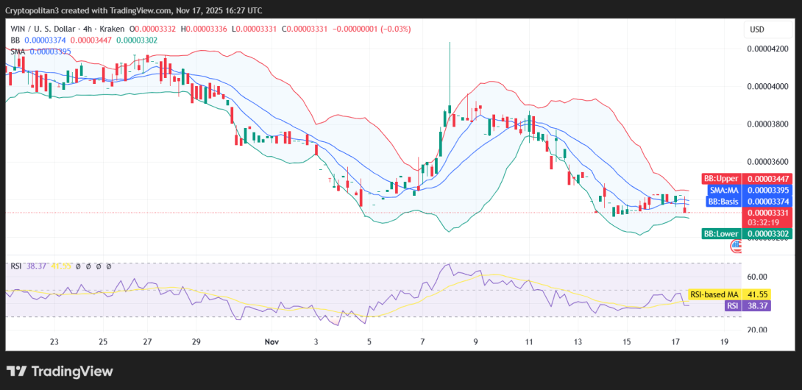Click the Nov marker on the time axis

coord(272,342)
